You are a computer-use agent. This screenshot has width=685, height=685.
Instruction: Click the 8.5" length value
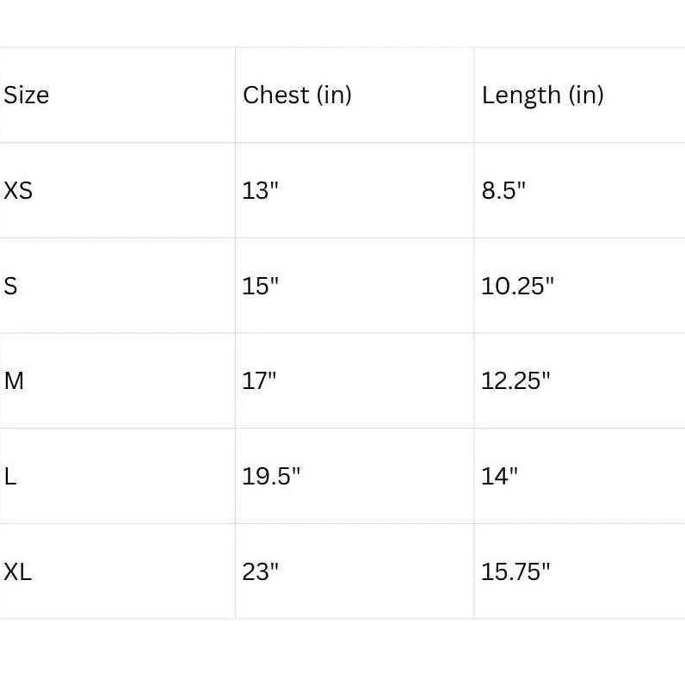503,191
